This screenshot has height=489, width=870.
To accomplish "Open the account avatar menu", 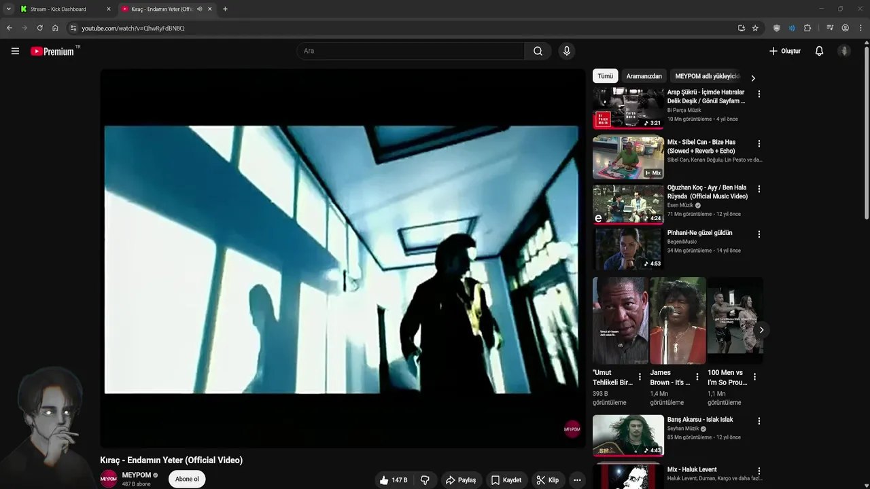I will 844,51.
